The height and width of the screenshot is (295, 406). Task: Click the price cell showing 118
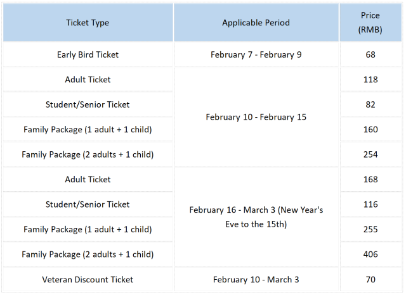[371, 80]
